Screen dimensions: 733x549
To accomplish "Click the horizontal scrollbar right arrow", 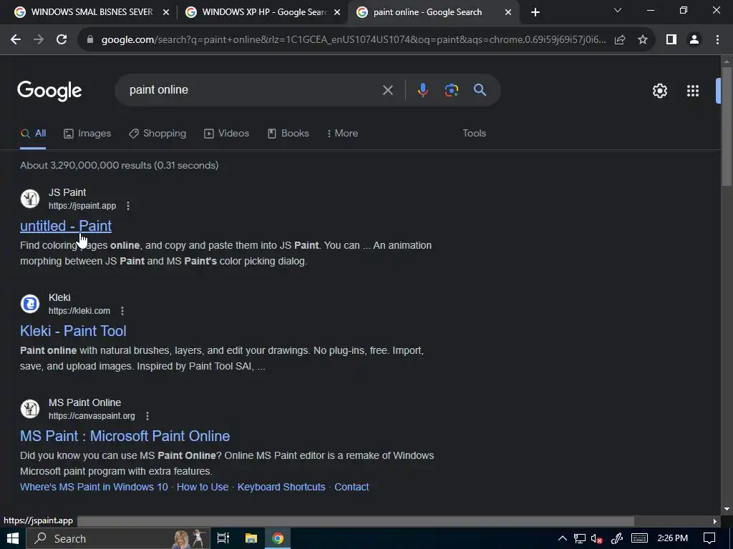I will tap(715, 521).
